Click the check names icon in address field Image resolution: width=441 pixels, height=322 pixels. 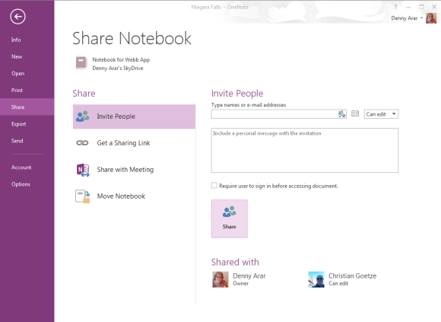tap(341, 114)
